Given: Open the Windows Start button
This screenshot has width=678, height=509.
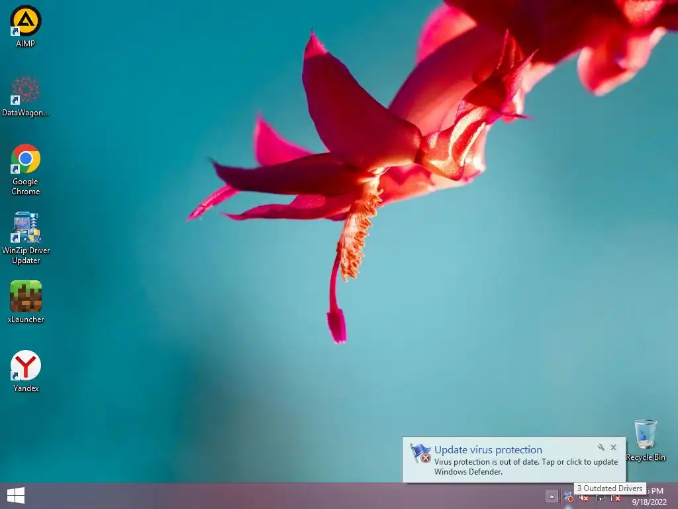Looking at the screenshot, I should [16, 496].
